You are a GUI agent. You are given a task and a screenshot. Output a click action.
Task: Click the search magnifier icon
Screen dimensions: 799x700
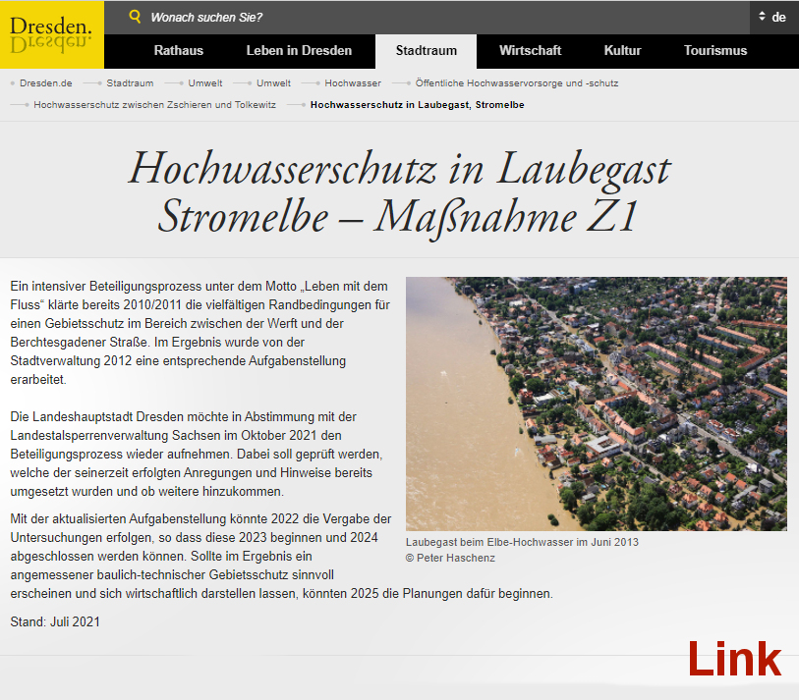135,17
